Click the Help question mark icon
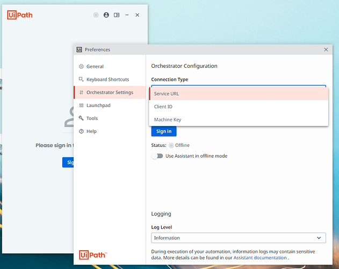 point(81,131)
